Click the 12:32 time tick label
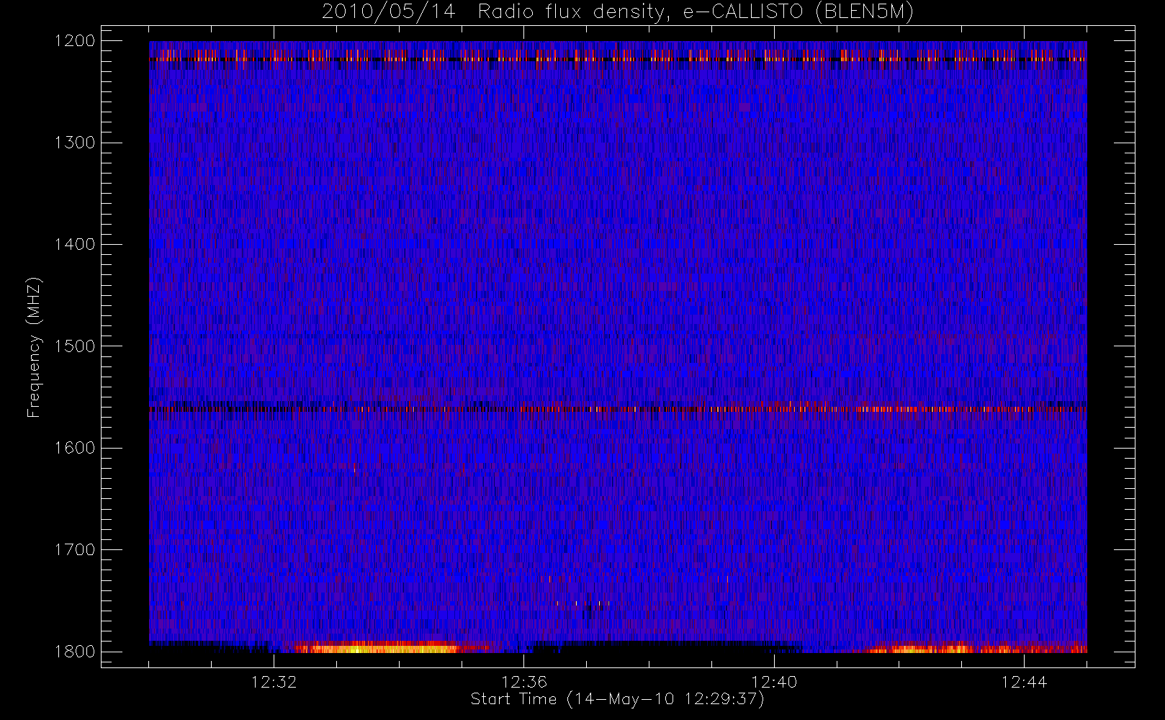 [x=274, y=681]
